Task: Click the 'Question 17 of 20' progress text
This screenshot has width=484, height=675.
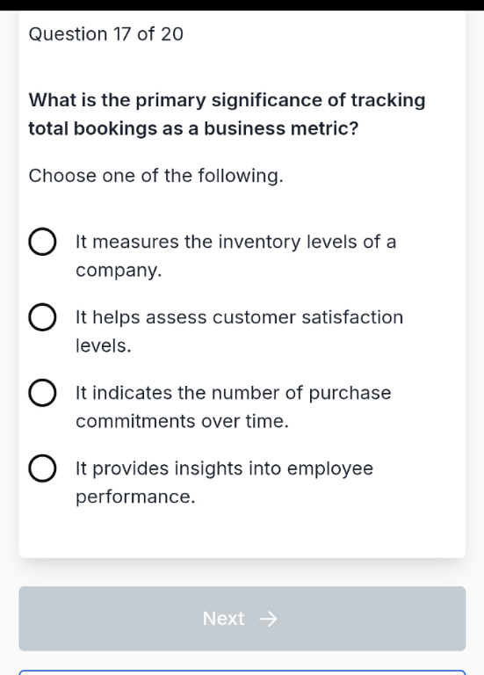Action: 105,34
